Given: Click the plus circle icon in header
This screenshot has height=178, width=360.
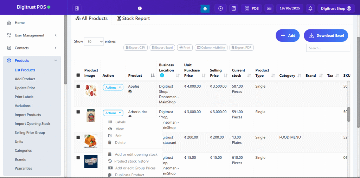Looking at the screenshot, I should click(x=220, y=8).
